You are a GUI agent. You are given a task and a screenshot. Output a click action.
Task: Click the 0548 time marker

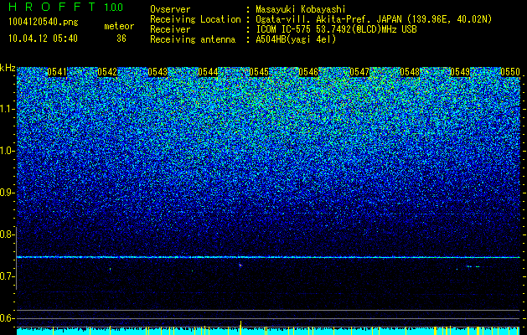tap(410, 72)
